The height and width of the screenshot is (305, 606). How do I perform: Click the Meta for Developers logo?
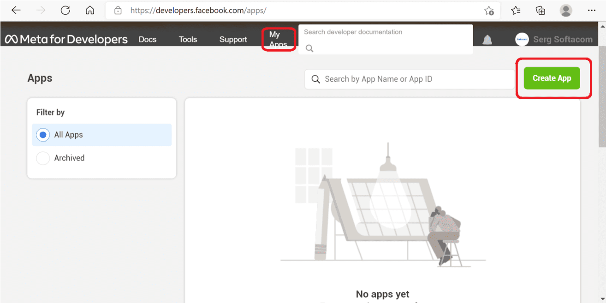pyautogui.click(x=66, y=39)
